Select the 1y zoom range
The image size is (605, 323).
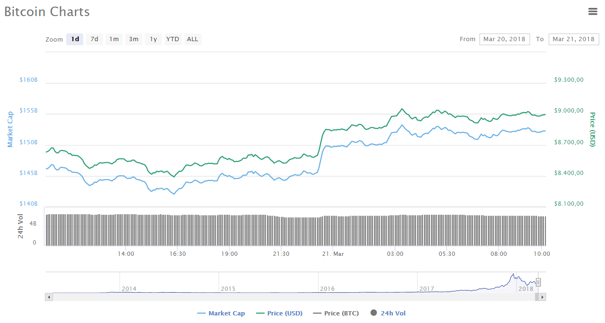point(153,39)
